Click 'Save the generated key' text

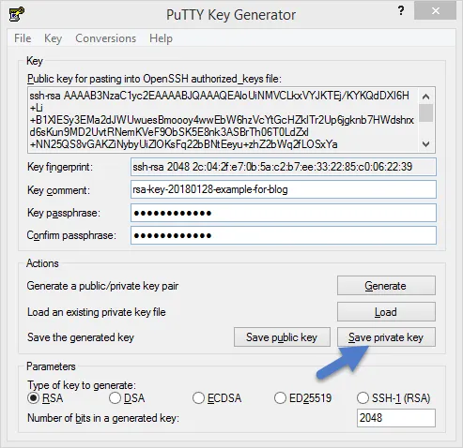point(81,337)
